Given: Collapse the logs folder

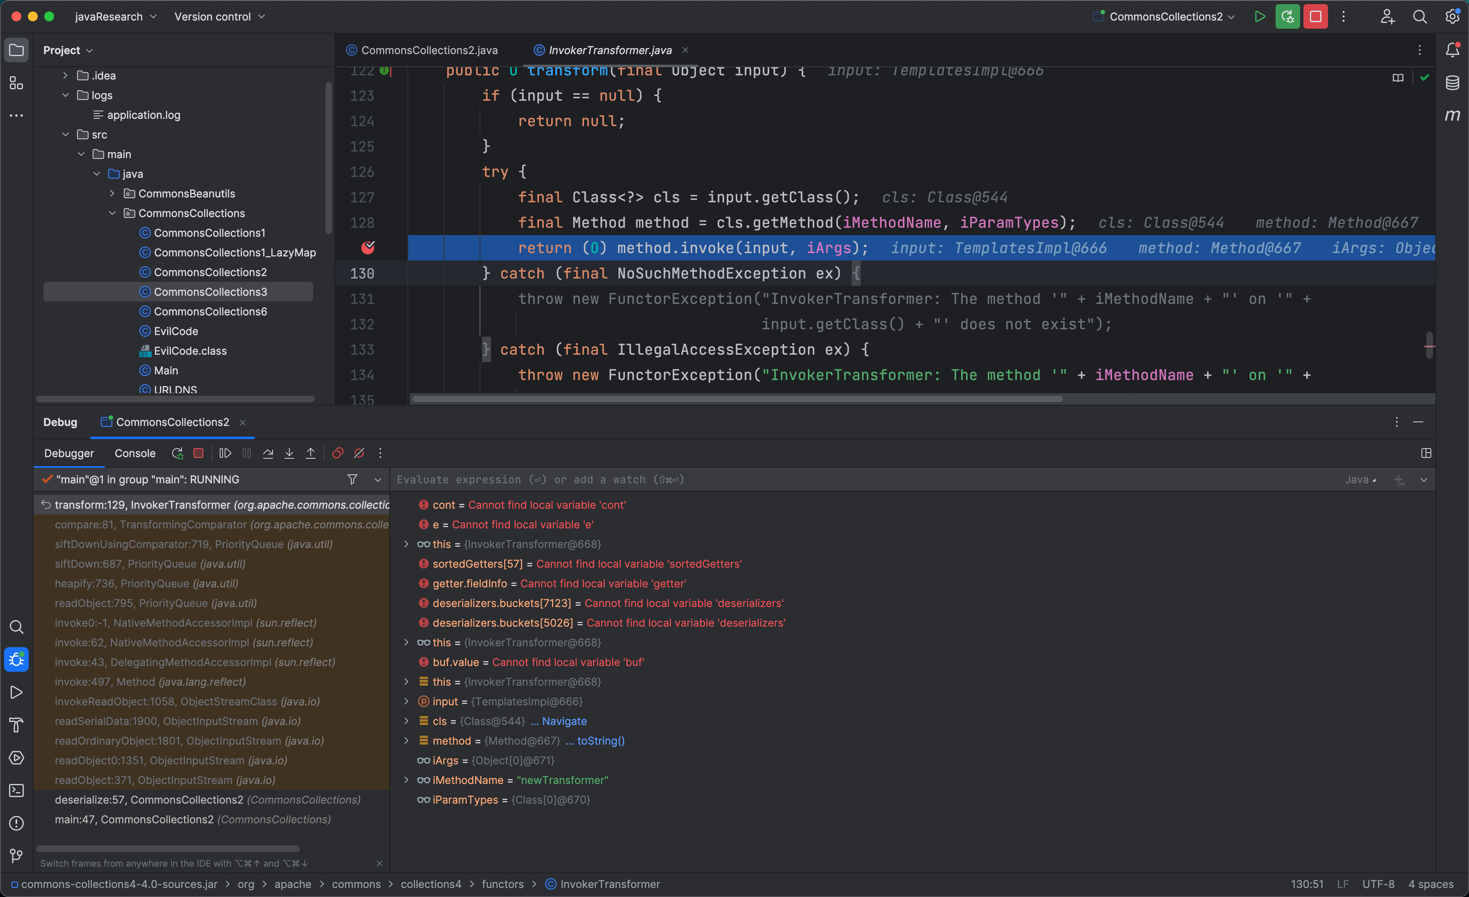Looking at the screenshot, I should pos(65,95).
